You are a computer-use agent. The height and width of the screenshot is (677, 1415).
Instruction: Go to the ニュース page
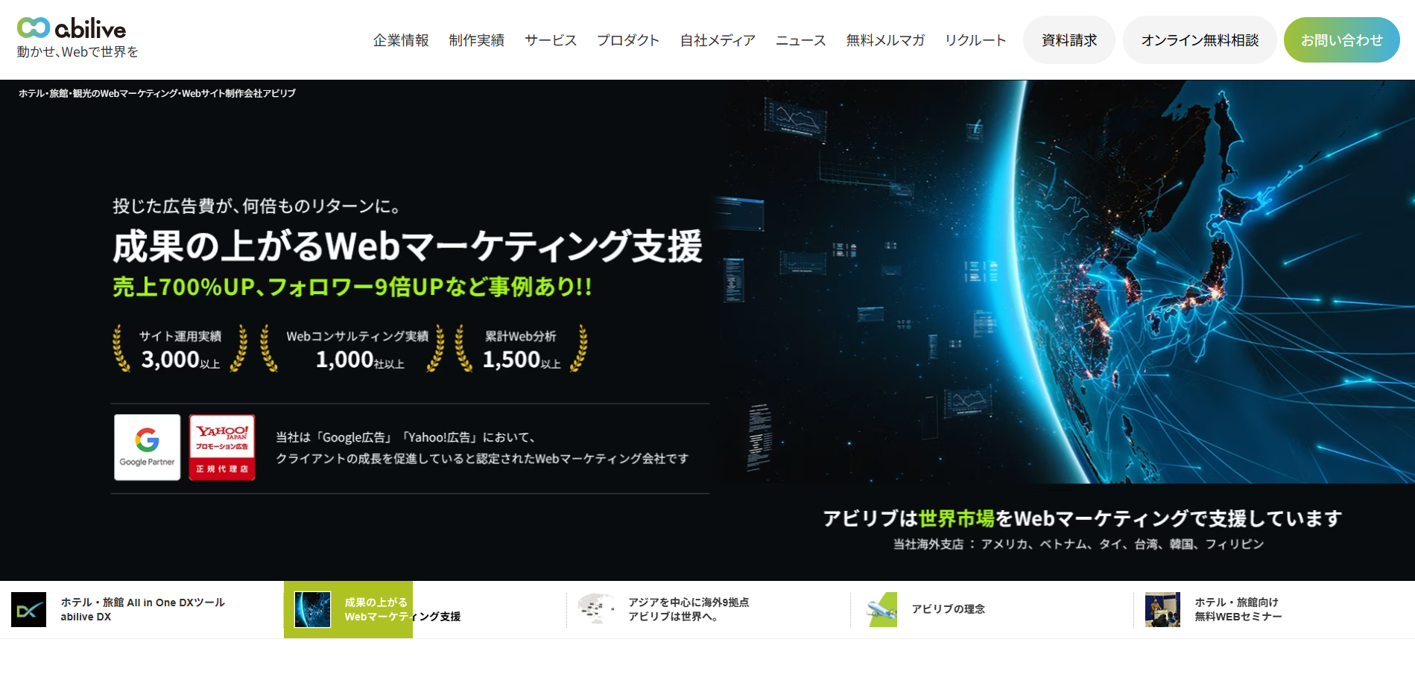(x=801, y=40)
